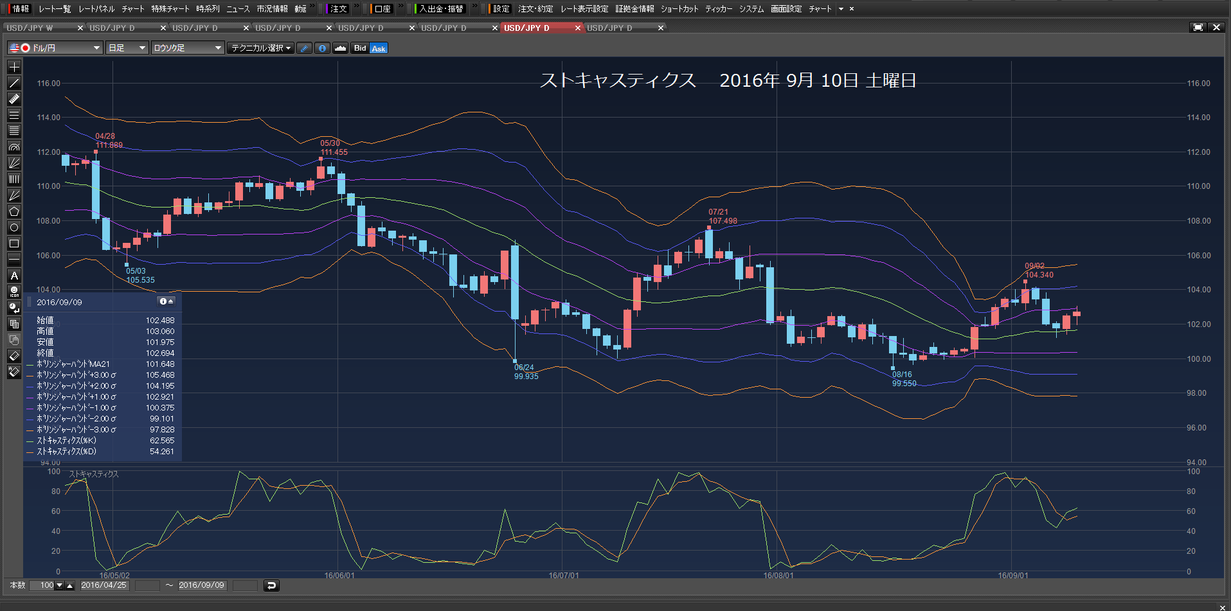Click the copy objects tool
Image resolution: width=1231 pixels, height=611 pixels.
14,324
